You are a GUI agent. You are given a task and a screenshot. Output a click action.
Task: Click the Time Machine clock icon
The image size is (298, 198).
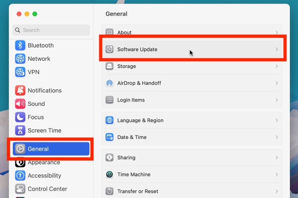coord(109,175)
